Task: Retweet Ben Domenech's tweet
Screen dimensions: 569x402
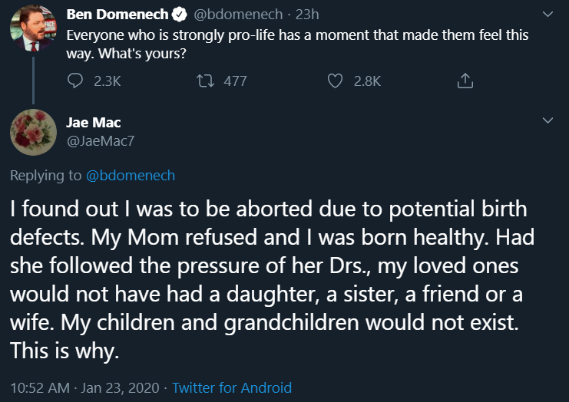Action: point(205,81)
